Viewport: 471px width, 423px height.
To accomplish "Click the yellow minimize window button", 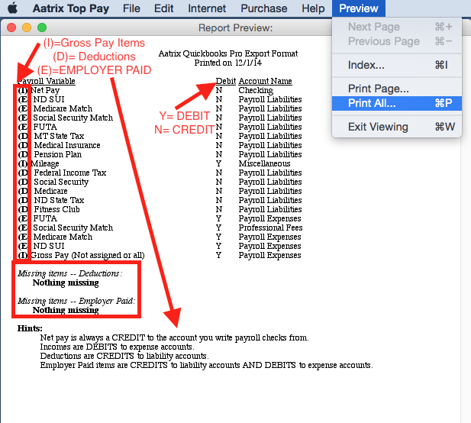I will 27,27.
